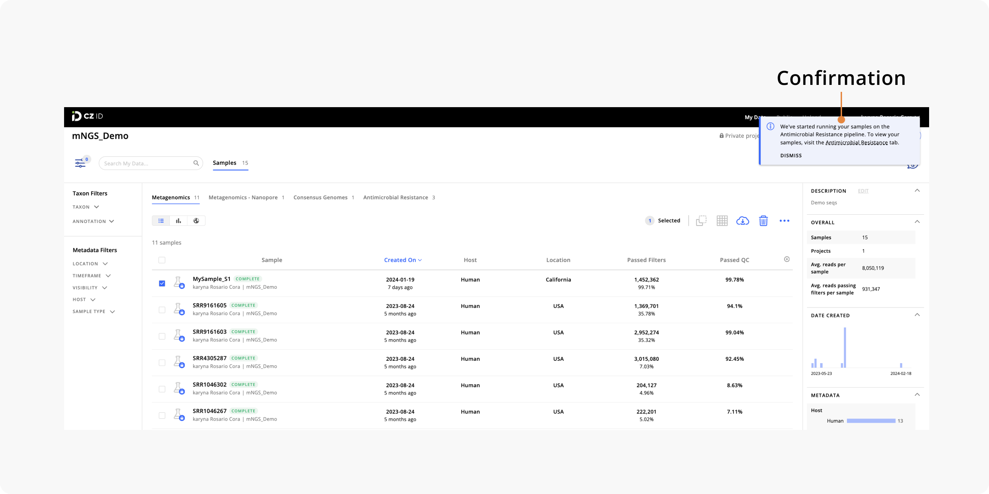Image resolution: width=989 pixels, height=494 pixels.
Task: Click the Human host metadata bar
Action: click(871, 421)
